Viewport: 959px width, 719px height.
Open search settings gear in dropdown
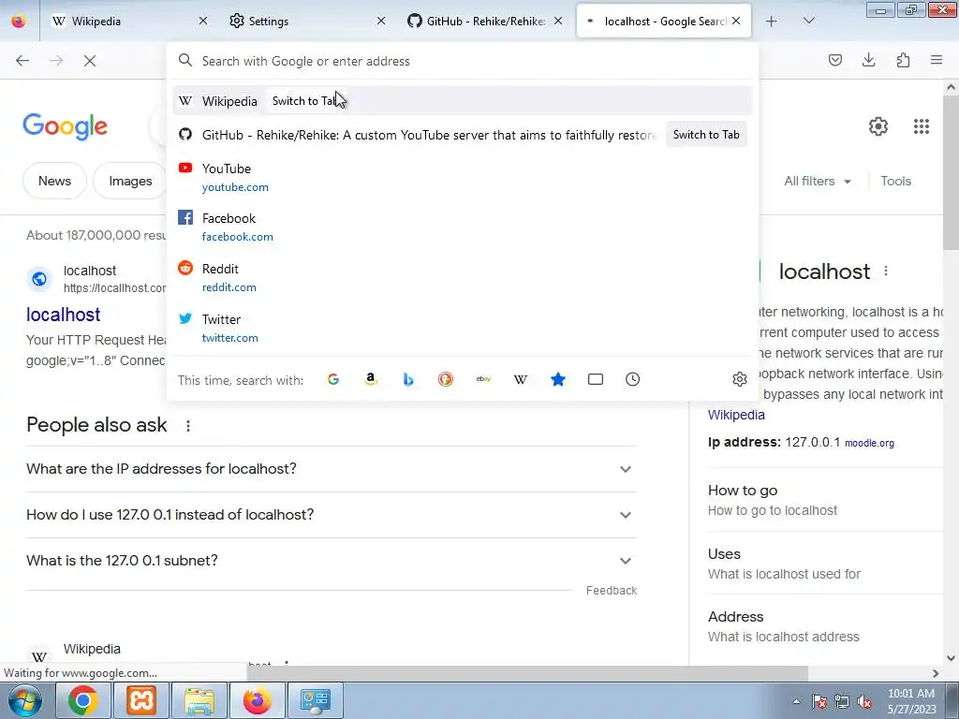(x=740, y=380)
